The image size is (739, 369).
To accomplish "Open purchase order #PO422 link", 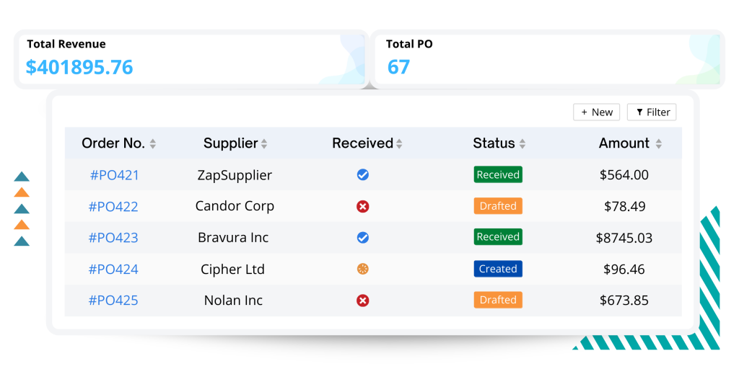I will click(x=113, y=207).
